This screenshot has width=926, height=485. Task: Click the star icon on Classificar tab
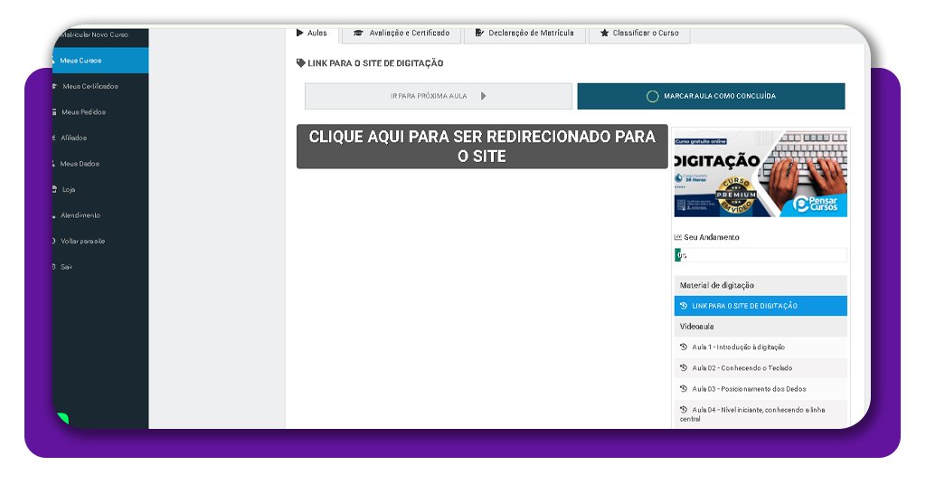click(x=604, y=33)
